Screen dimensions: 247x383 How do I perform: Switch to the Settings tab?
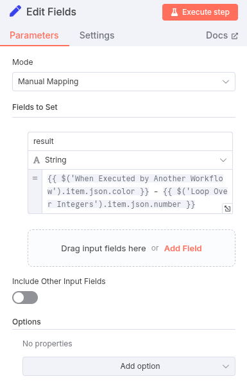97,35
